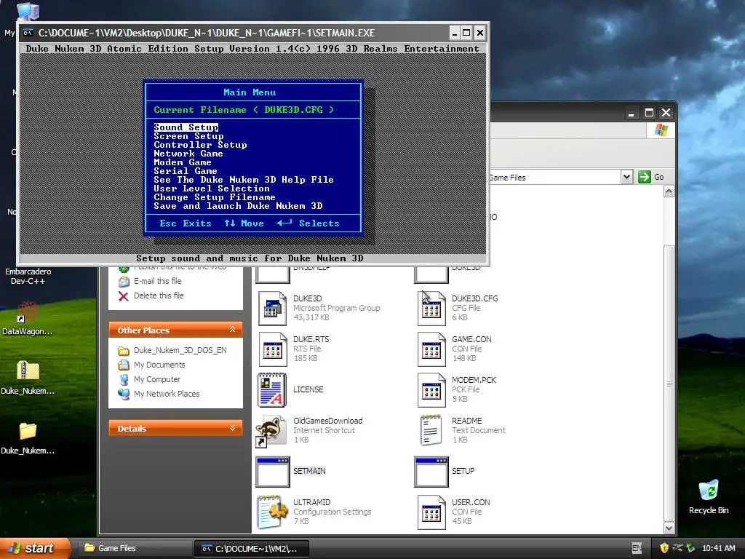This screenshot has width=745, height=559.
Task: Open the address bar dropdown arrow
Action: point(626,178)
